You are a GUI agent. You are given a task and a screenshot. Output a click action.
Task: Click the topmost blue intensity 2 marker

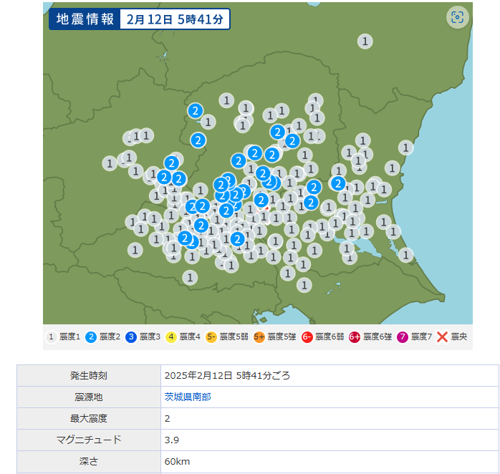[x=195, y=111]
